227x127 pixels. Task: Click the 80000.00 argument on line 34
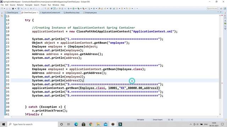point(135,88)
